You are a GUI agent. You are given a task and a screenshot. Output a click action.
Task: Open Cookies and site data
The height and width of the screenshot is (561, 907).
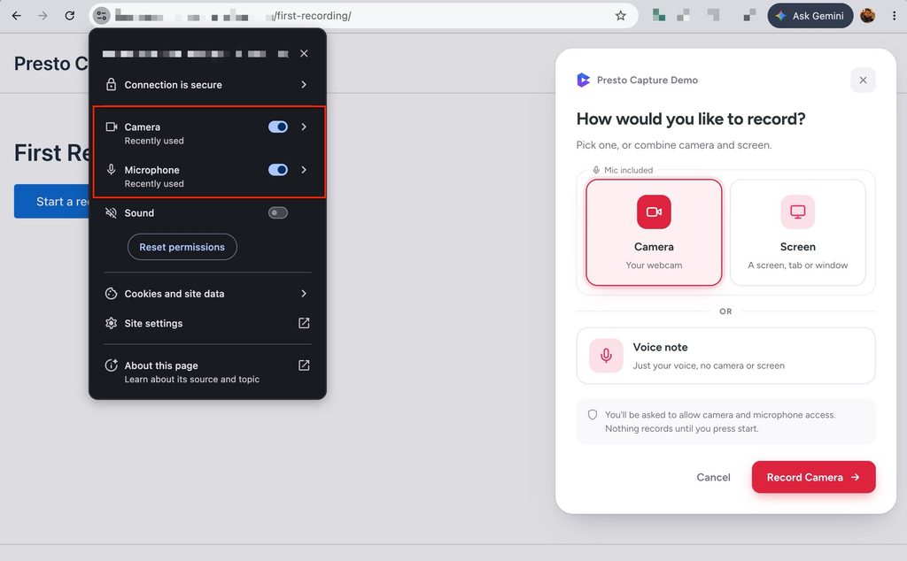click(207, 294)
